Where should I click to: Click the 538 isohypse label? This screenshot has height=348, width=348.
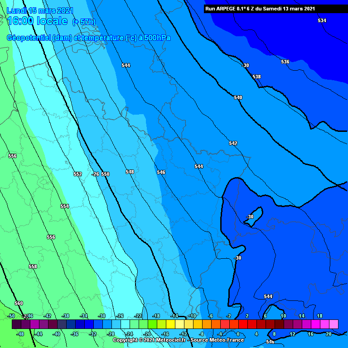[256, 77]
